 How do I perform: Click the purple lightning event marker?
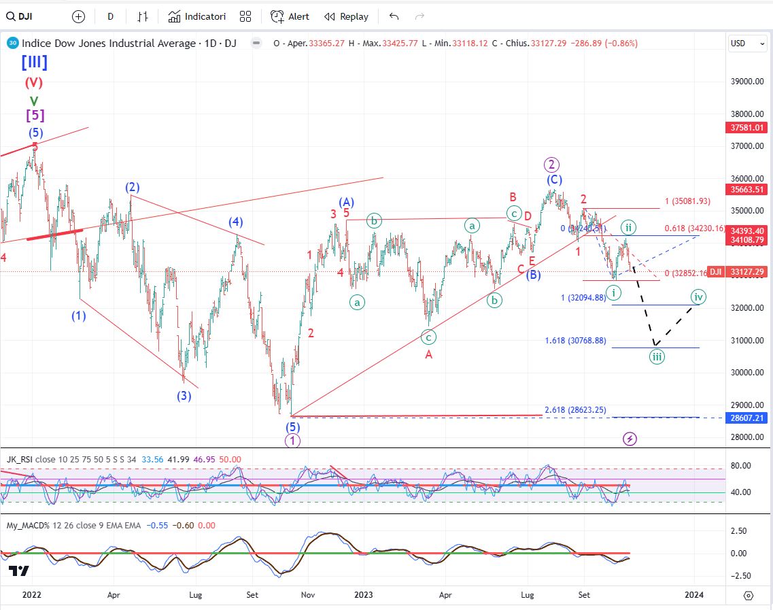(630, 439)
